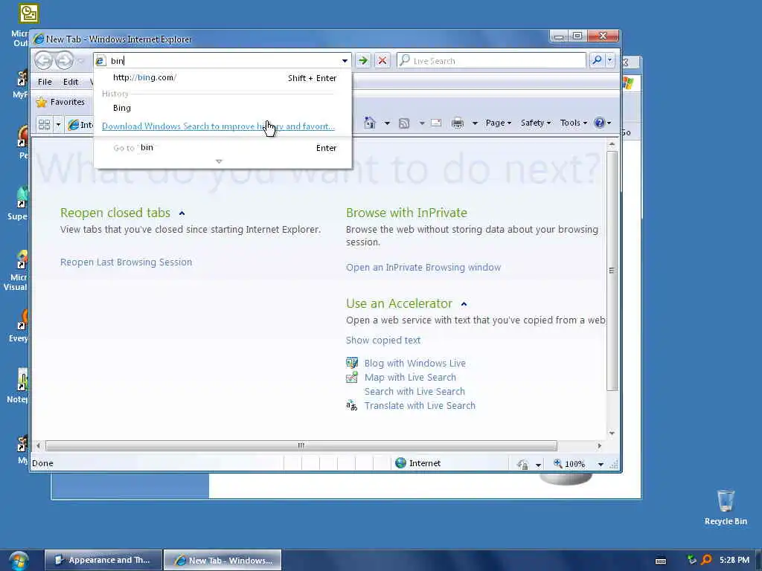The width and height of the screenshot is (762, 571).
Task: Click the Home page icon
Action: coord(370,123)
